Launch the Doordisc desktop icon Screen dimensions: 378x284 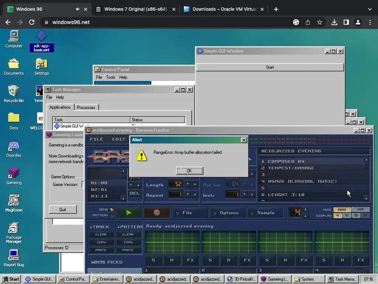point(14,149)
